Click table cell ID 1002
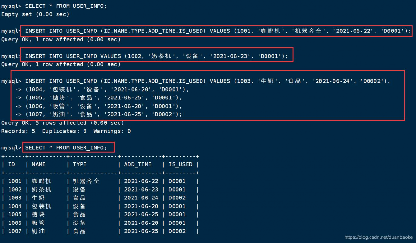This screenshot has width=416, height=243. pyautogui.click(x=15, y=190)
